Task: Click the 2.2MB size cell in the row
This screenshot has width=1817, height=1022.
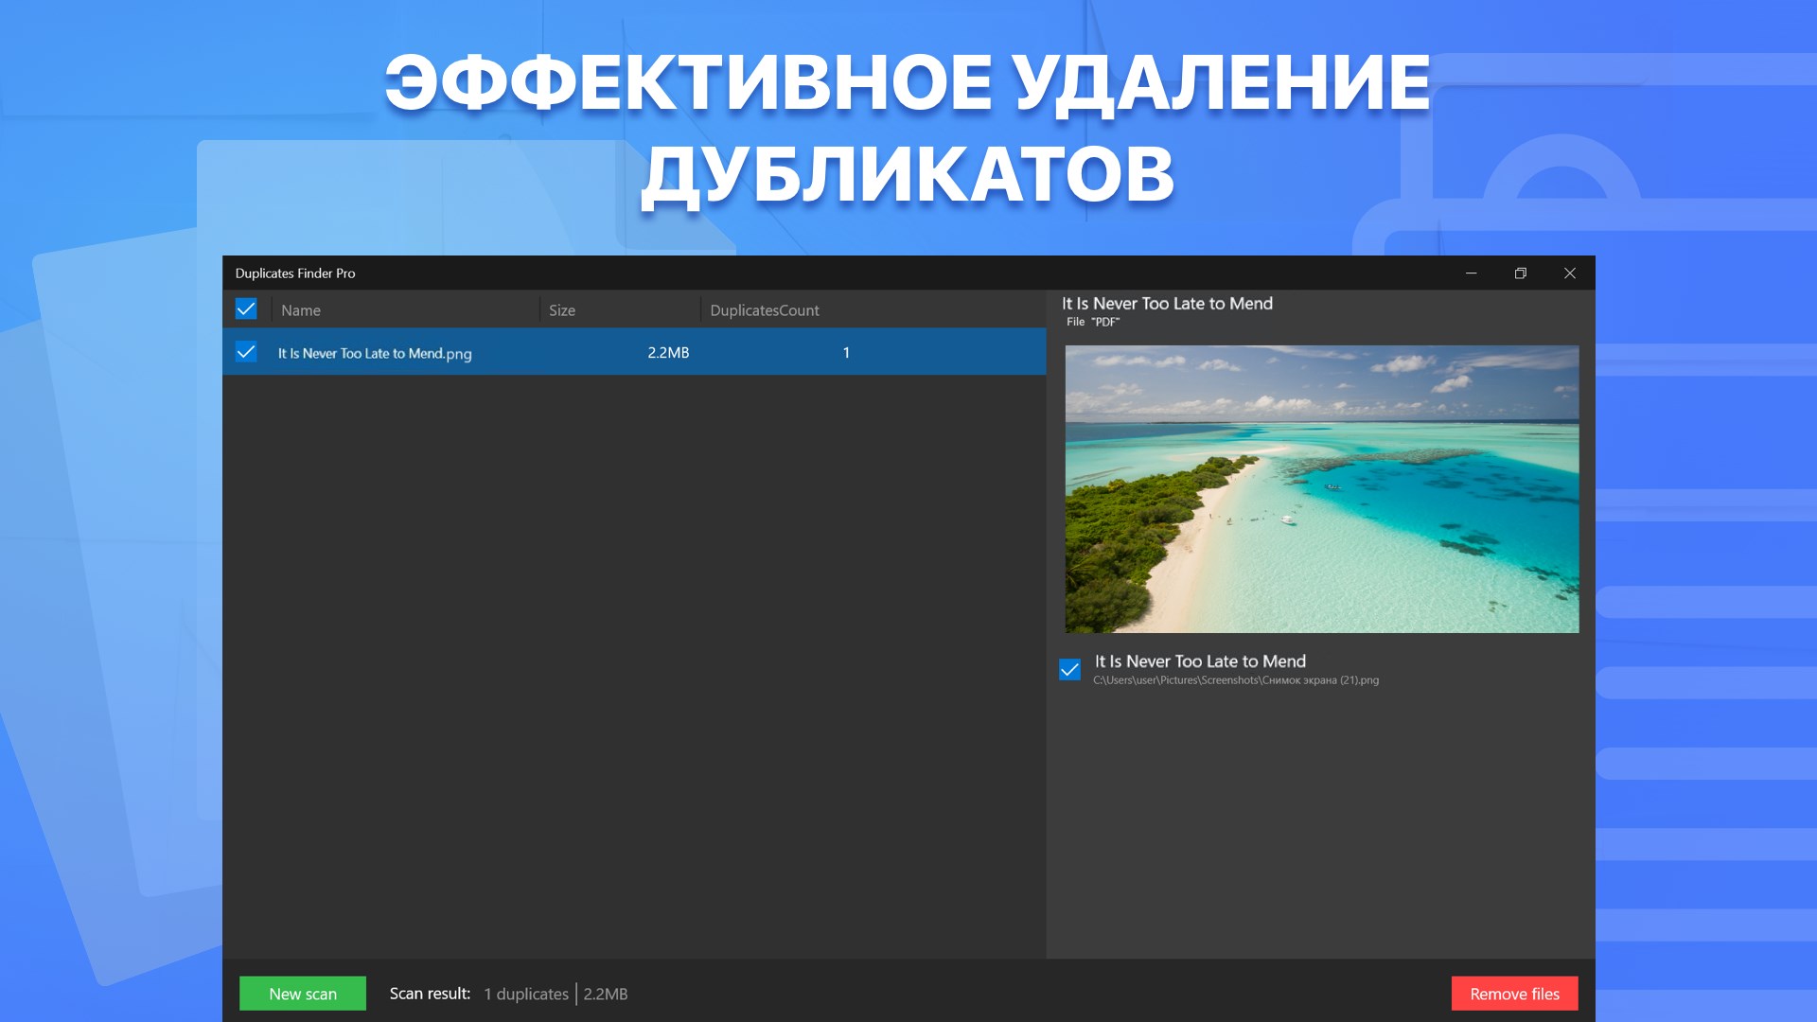Action: point(668,353)
